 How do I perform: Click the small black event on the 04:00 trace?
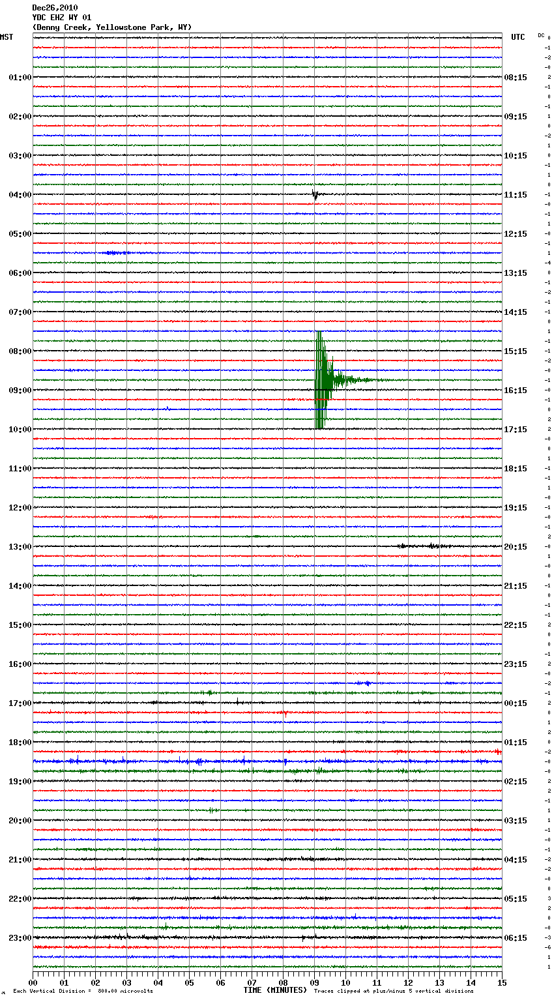[x=315, y=194]
